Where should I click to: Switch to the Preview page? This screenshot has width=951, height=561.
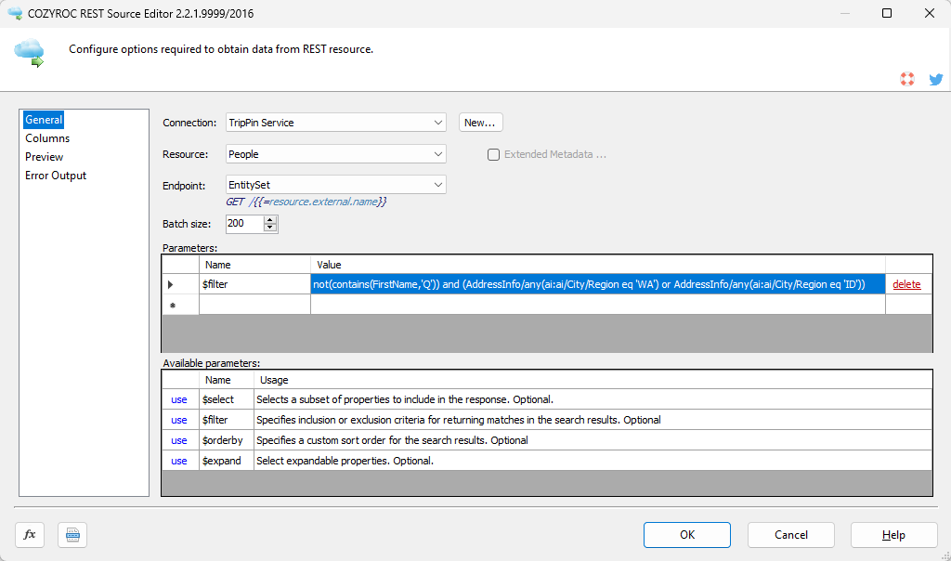tap(44, 156)
